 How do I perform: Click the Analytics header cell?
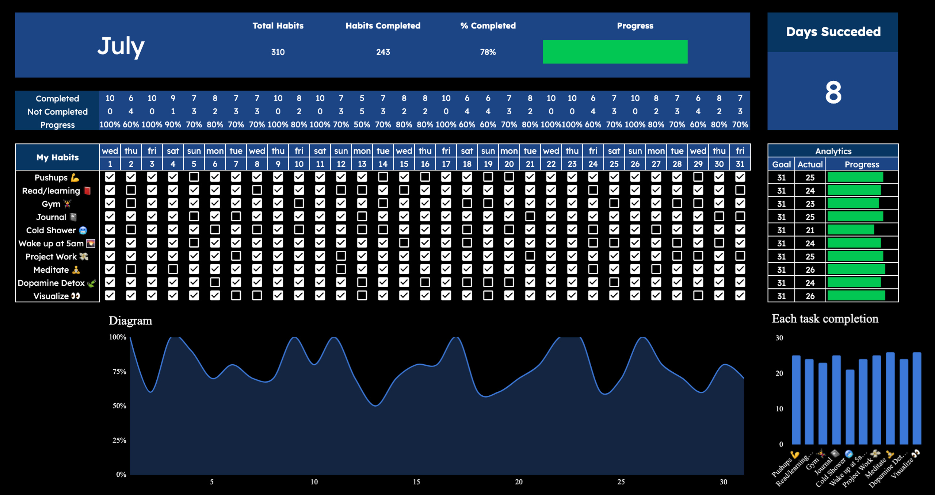[x=833, y=151]
